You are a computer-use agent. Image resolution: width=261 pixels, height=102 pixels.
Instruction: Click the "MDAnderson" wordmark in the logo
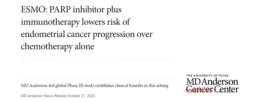212,82
